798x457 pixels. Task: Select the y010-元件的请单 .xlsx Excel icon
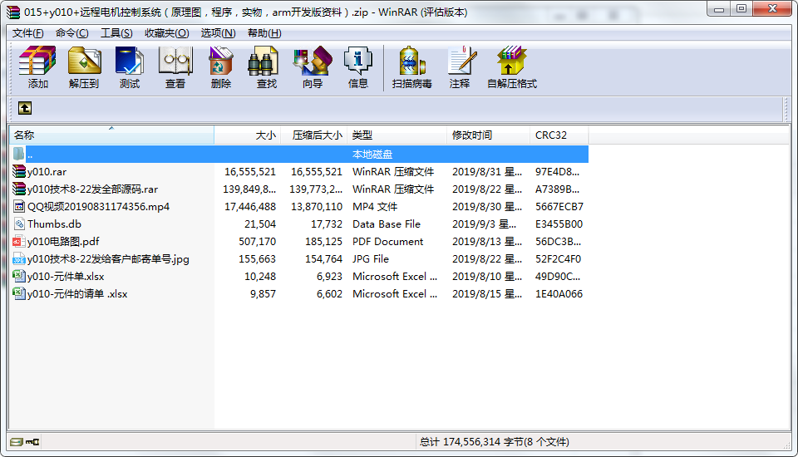tap(19, 293)
